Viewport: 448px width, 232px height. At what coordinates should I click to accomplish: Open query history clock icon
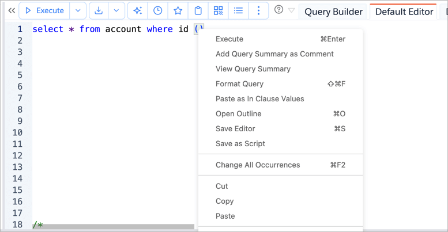point(157,10)
